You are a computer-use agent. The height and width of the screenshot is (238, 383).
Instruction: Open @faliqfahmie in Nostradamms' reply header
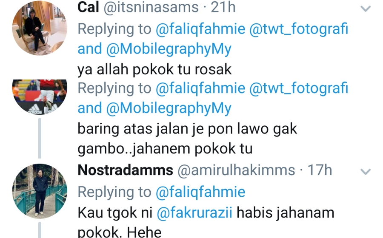[200, 192]
